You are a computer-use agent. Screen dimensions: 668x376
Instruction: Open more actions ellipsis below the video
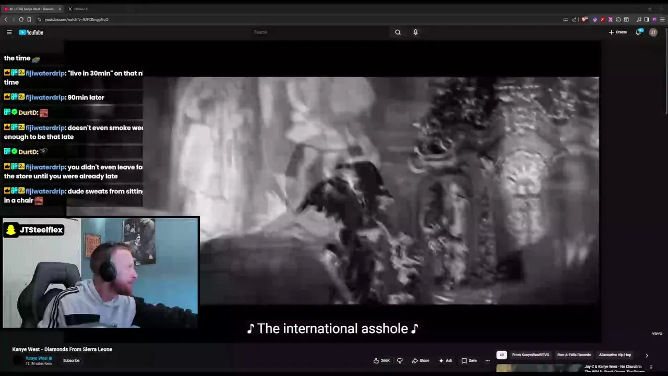pyautogui.click(x=487, y=360)
